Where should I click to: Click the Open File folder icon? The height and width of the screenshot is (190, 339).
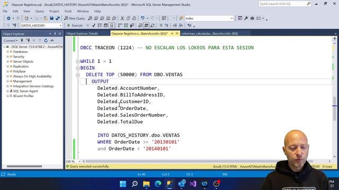[46, 18]
